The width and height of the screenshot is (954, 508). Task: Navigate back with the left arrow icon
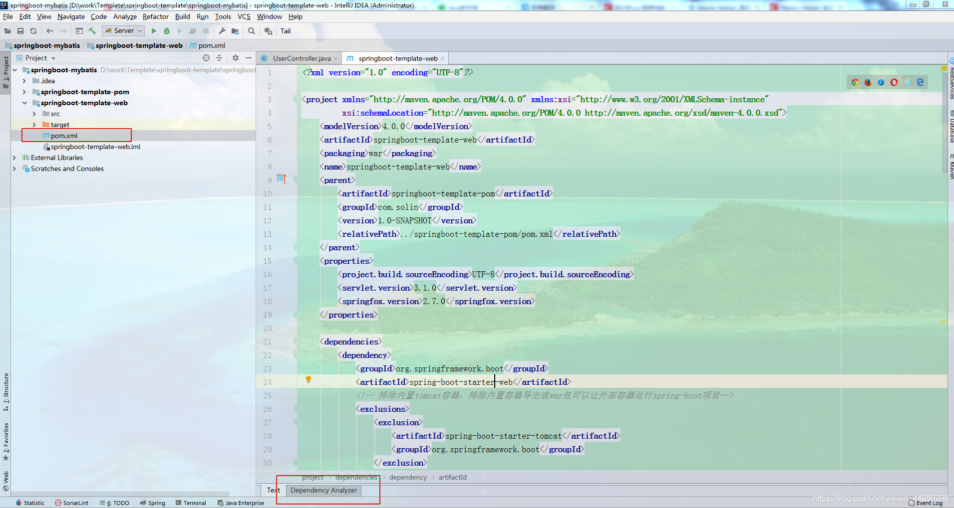(x=49, y=31)
